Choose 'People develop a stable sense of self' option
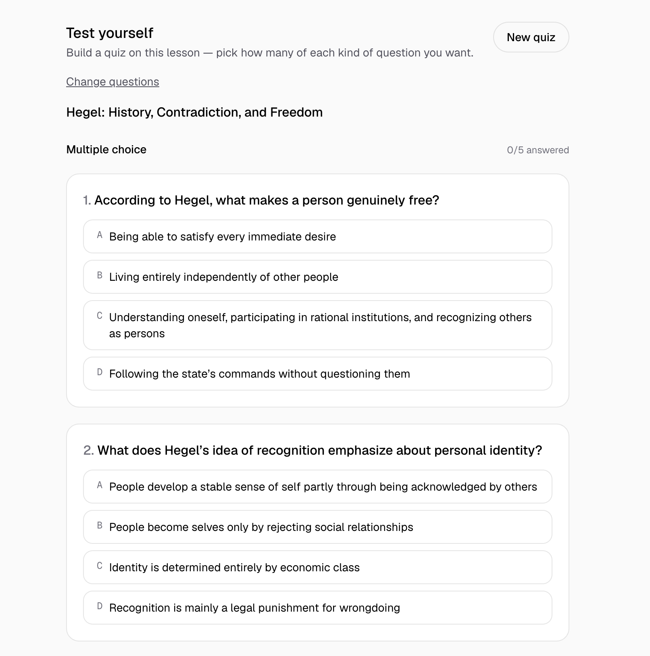 (x=317, y=487)
